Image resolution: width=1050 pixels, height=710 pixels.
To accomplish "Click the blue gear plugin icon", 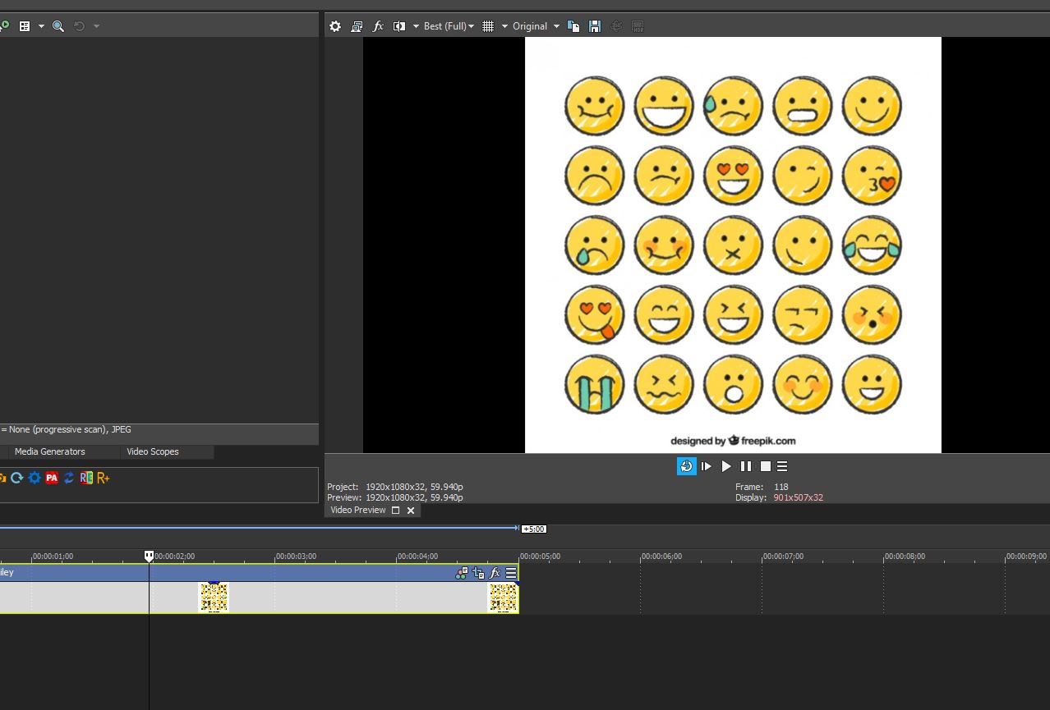I will [x=35, y=478].
